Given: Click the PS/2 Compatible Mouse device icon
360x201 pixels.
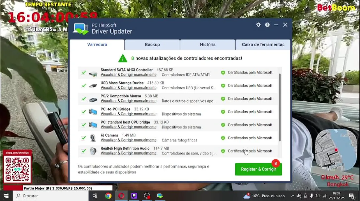Looking at the screenshot, I should coord(93,100).
